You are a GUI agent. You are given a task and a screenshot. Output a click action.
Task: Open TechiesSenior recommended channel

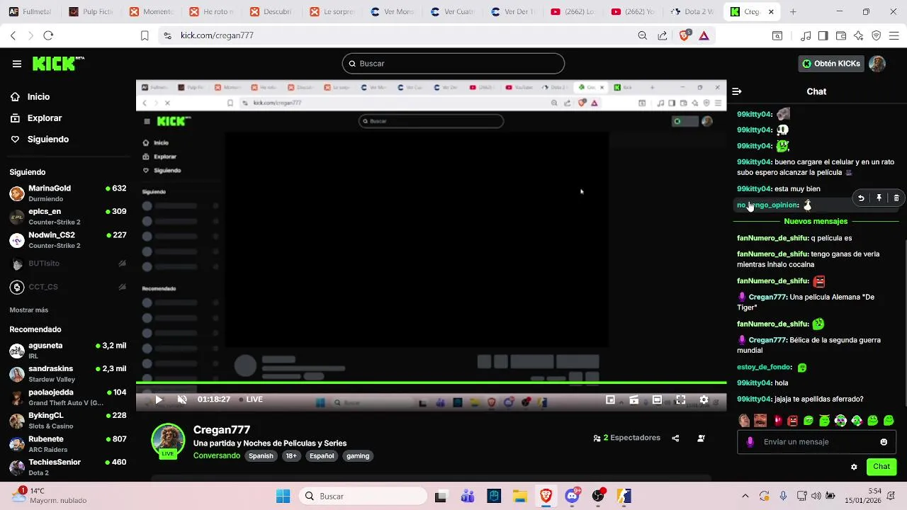point(68,467)
